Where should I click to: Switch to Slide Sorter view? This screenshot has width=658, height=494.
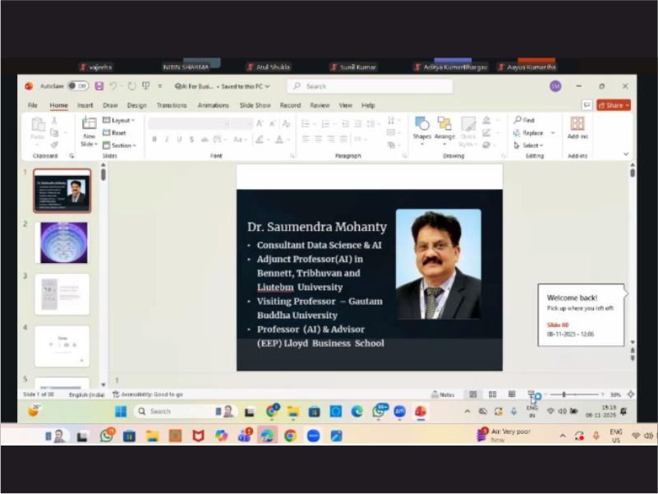click(492, 395)
